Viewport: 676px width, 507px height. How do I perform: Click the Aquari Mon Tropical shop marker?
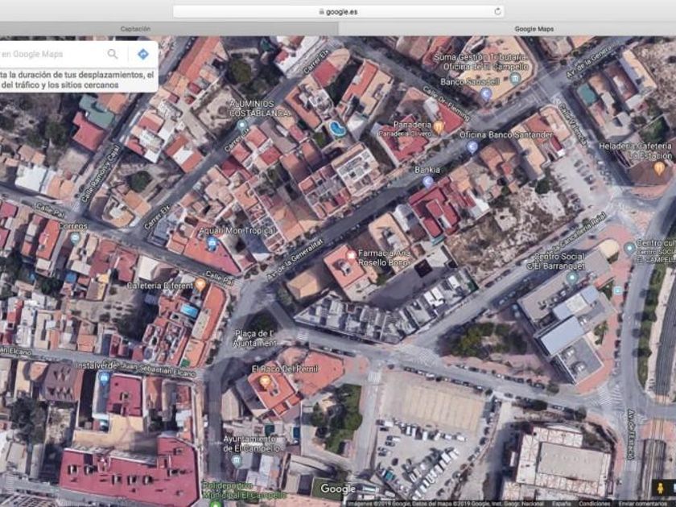212,243
